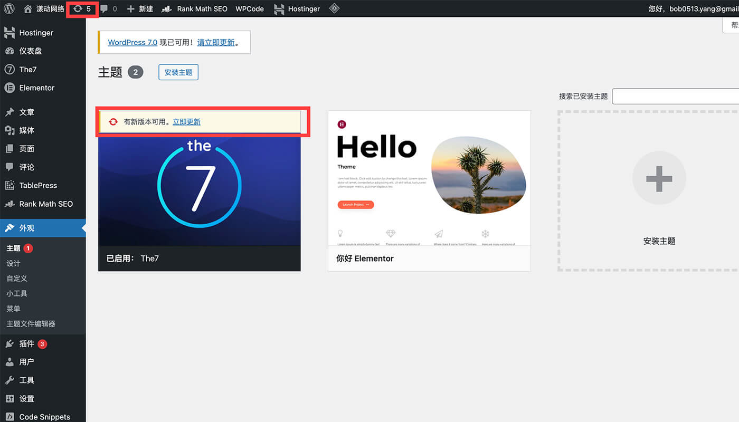Click the 评论 comment icon in sidebar
Image resolution: width=739 pixels, height=422 pixels.
[x=10, y=167]
